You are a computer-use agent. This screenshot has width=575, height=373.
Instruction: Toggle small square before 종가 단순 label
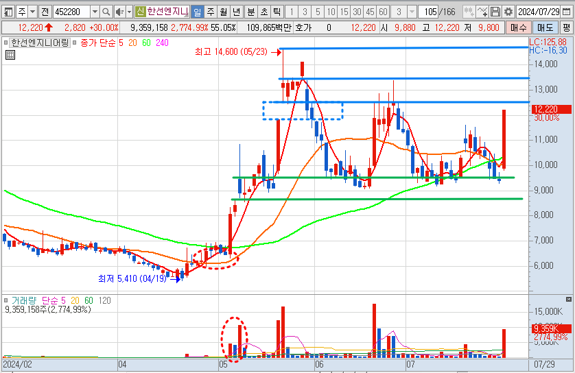tap(74, 43)
